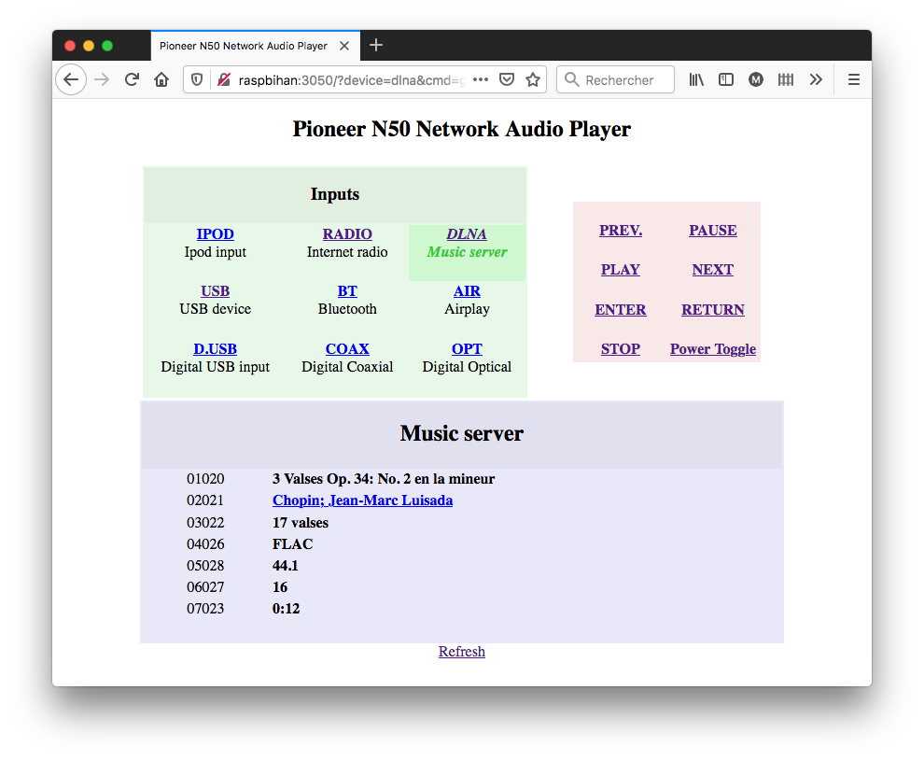
Task: Click the row code '07023'
Action: pyautogui.click(x=205, y=608)
